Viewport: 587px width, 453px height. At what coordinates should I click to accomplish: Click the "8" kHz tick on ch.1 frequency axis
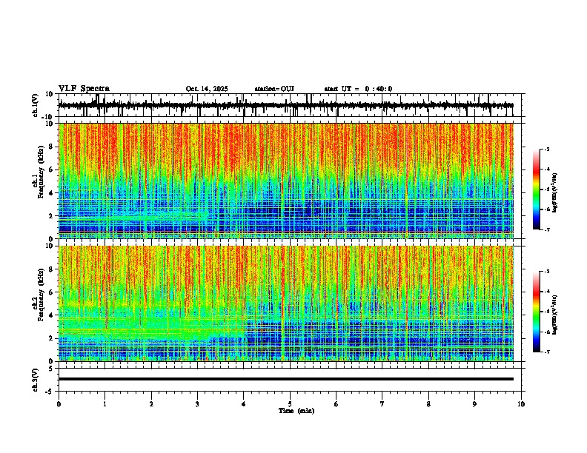tap(51, 147)
